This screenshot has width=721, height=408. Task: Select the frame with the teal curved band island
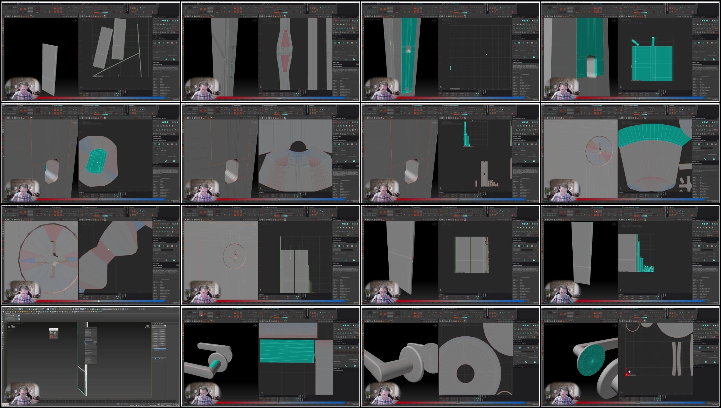(x=630, y=153)
